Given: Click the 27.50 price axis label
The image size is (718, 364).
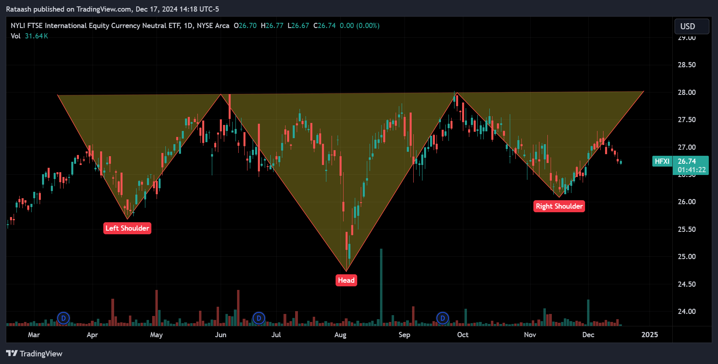Looking at the screenshot, I should [x=687, y=120].
